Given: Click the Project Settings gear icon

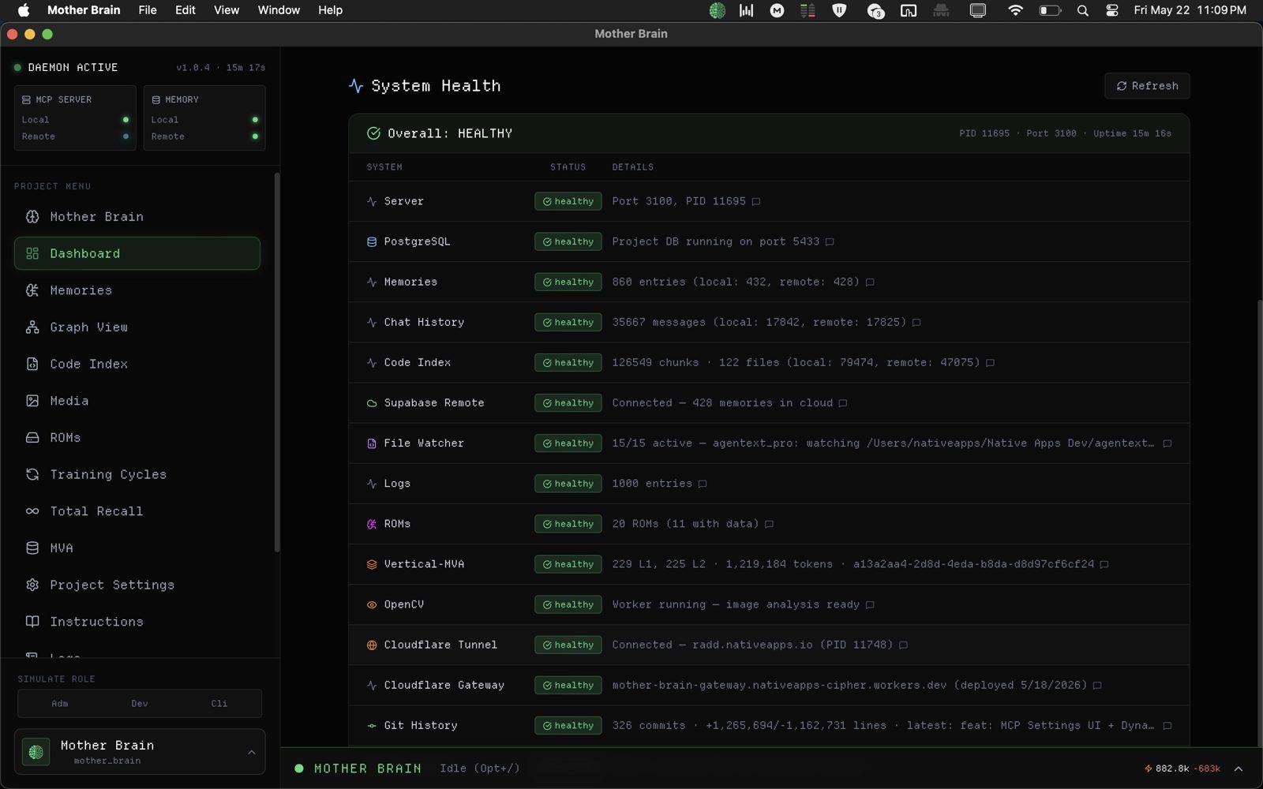Looking at the screenshot, I should pyautogui.click(x=32, y=585).
